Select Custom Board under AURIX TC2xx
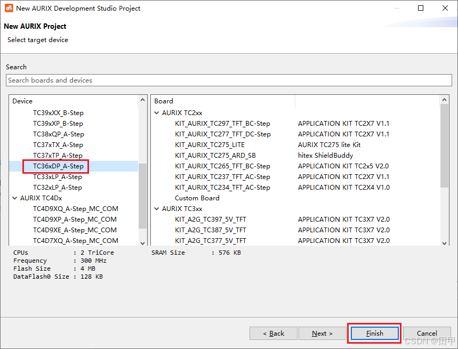Screen dimensions: 458x349 pyautogui.click(x=197, y=198)
